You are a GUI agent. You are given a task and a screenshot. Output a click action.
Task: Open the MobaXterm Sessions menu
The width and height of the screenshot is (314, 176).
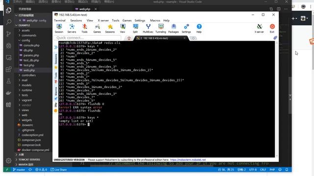(x=76, y=21)
